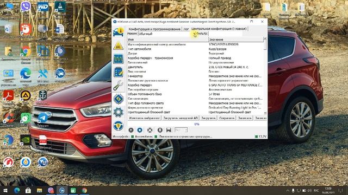This screenshot has height=195, width=348.
Task: Open the wrench service procedures section
Action: click(119, 86)
